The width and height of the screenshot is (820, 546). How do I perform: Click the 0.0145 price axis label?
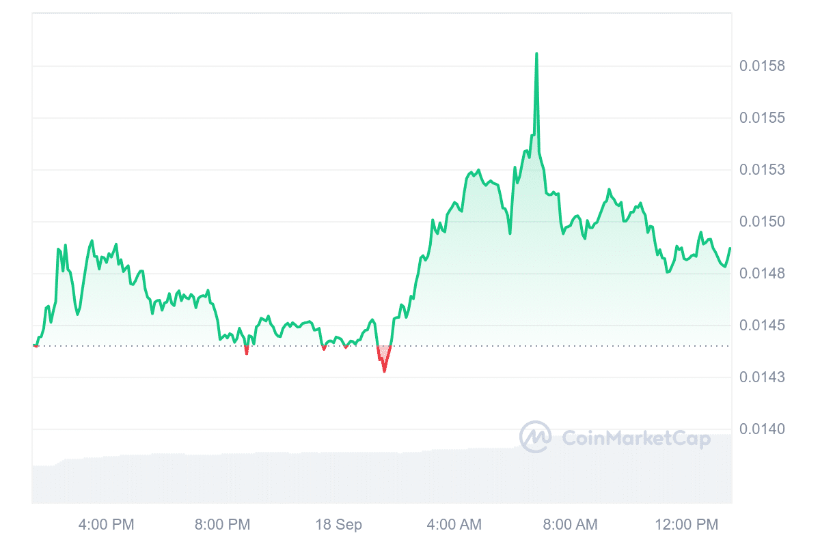[762, 326]
